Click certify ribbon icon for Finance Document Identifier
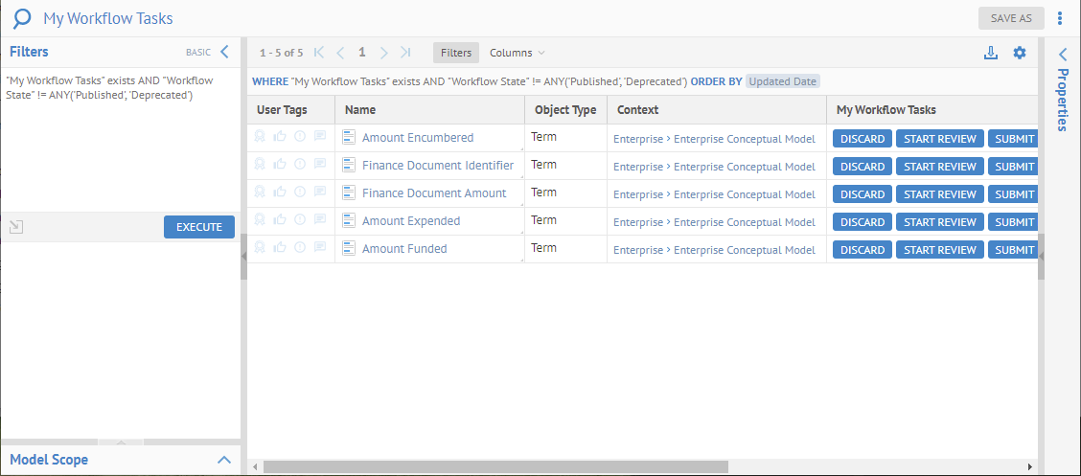 pyautogui.click(x=260, y=165)
